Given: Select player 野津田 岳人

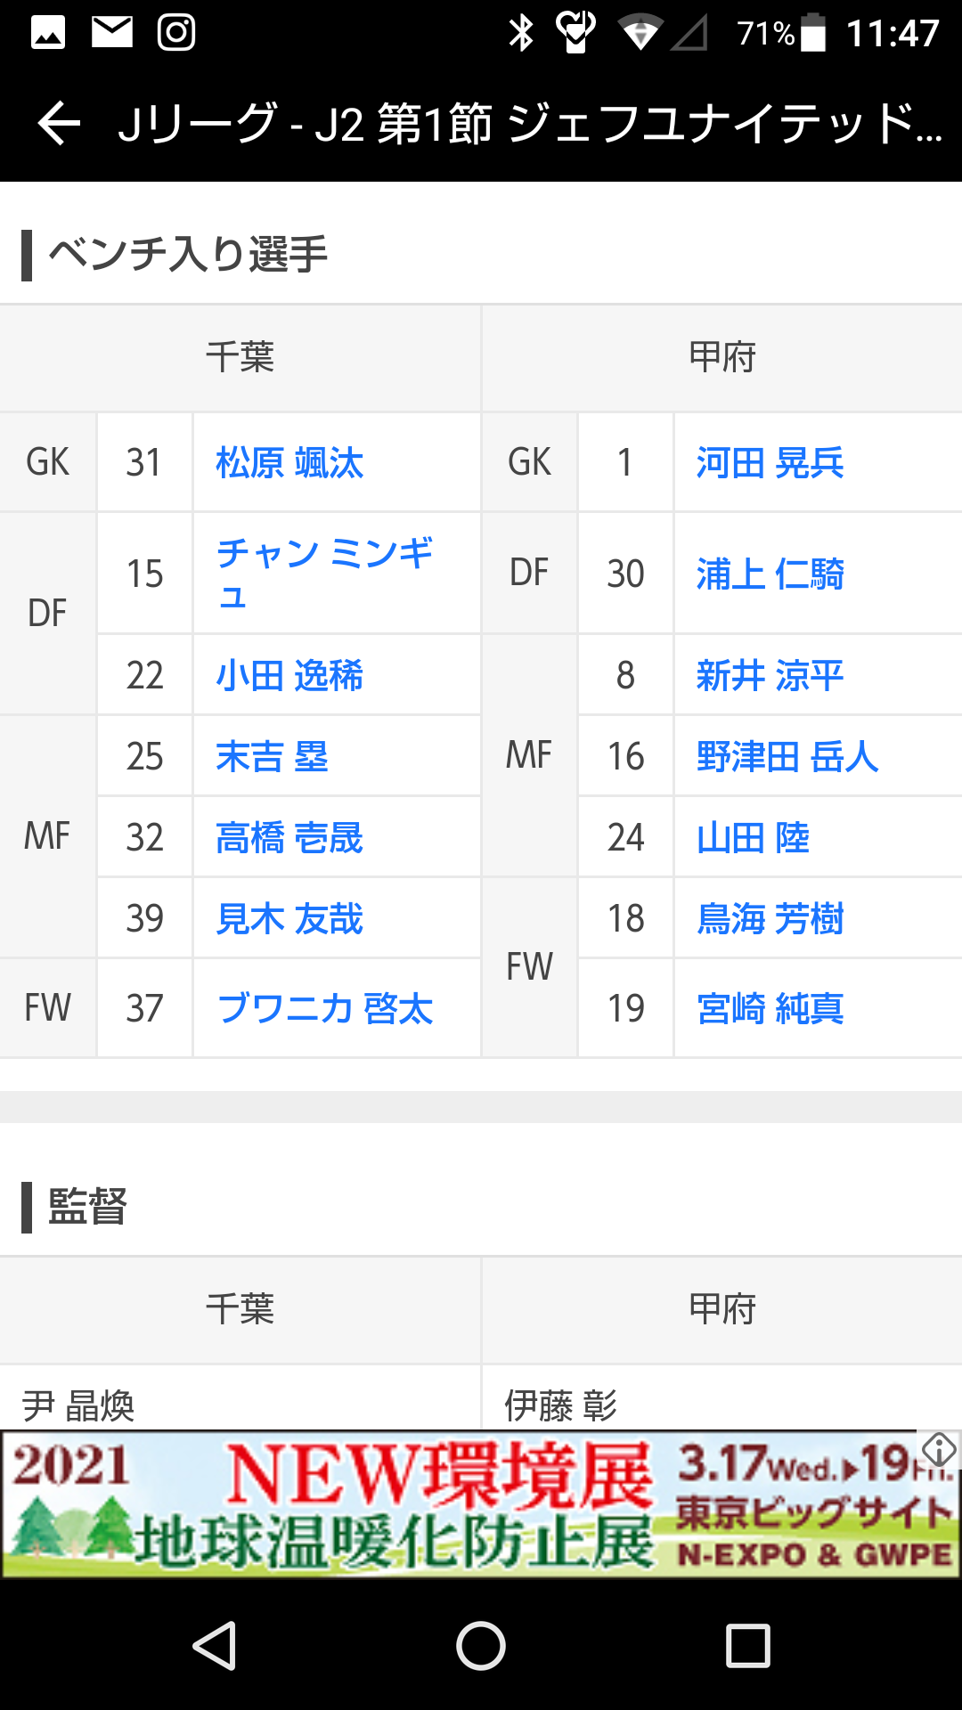Looking at the screenshot, I should click(x=787, y=757).
